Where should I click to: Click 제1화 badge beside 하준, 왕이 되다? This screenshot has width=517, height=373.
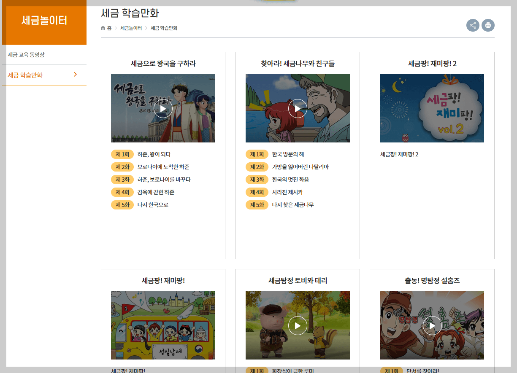122,154
